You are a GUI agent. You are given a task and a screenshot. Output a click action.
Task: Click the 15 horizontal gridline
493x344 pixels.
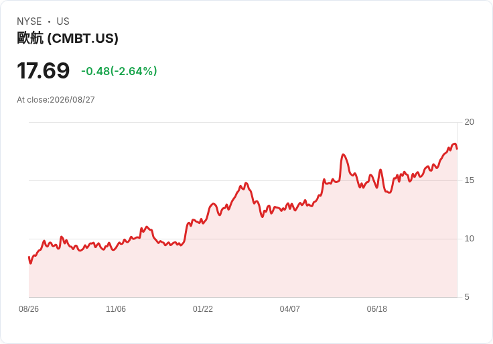(x=243, y=180)
